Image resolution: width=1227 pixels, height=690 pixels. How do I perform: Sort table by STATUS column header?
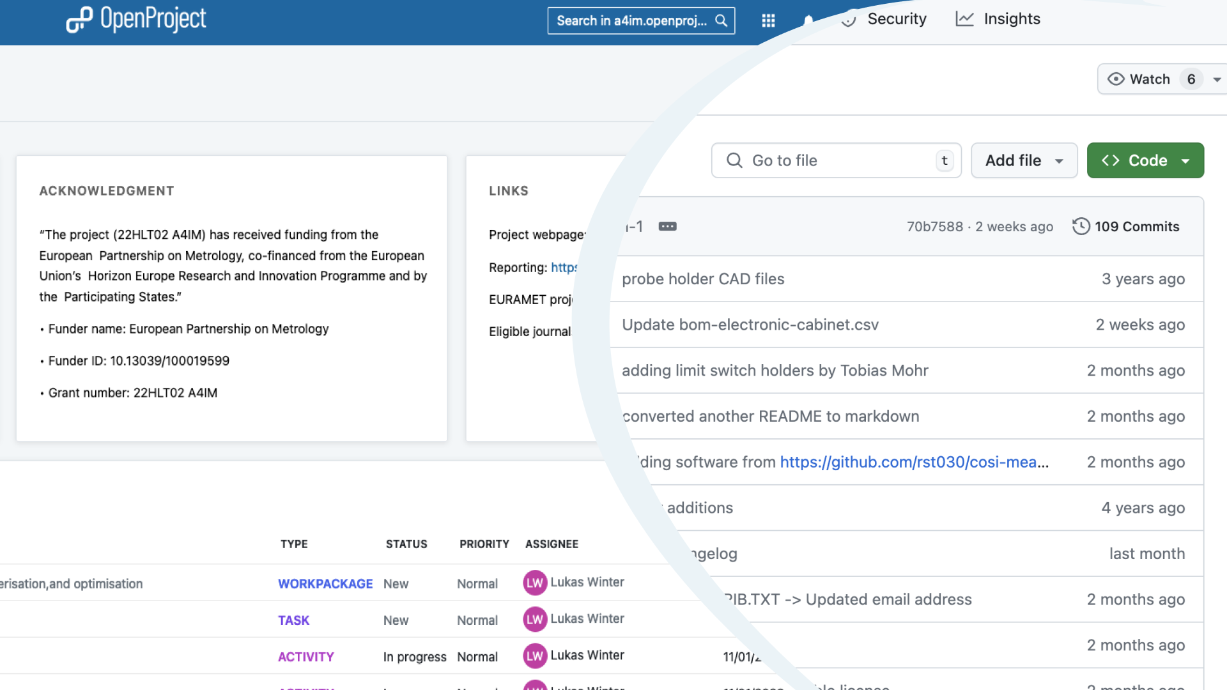(x=406, y=544)
